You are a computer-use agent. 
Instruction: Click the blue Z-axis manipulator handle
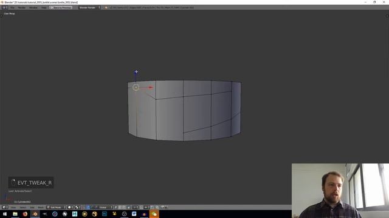coord(136,72)
